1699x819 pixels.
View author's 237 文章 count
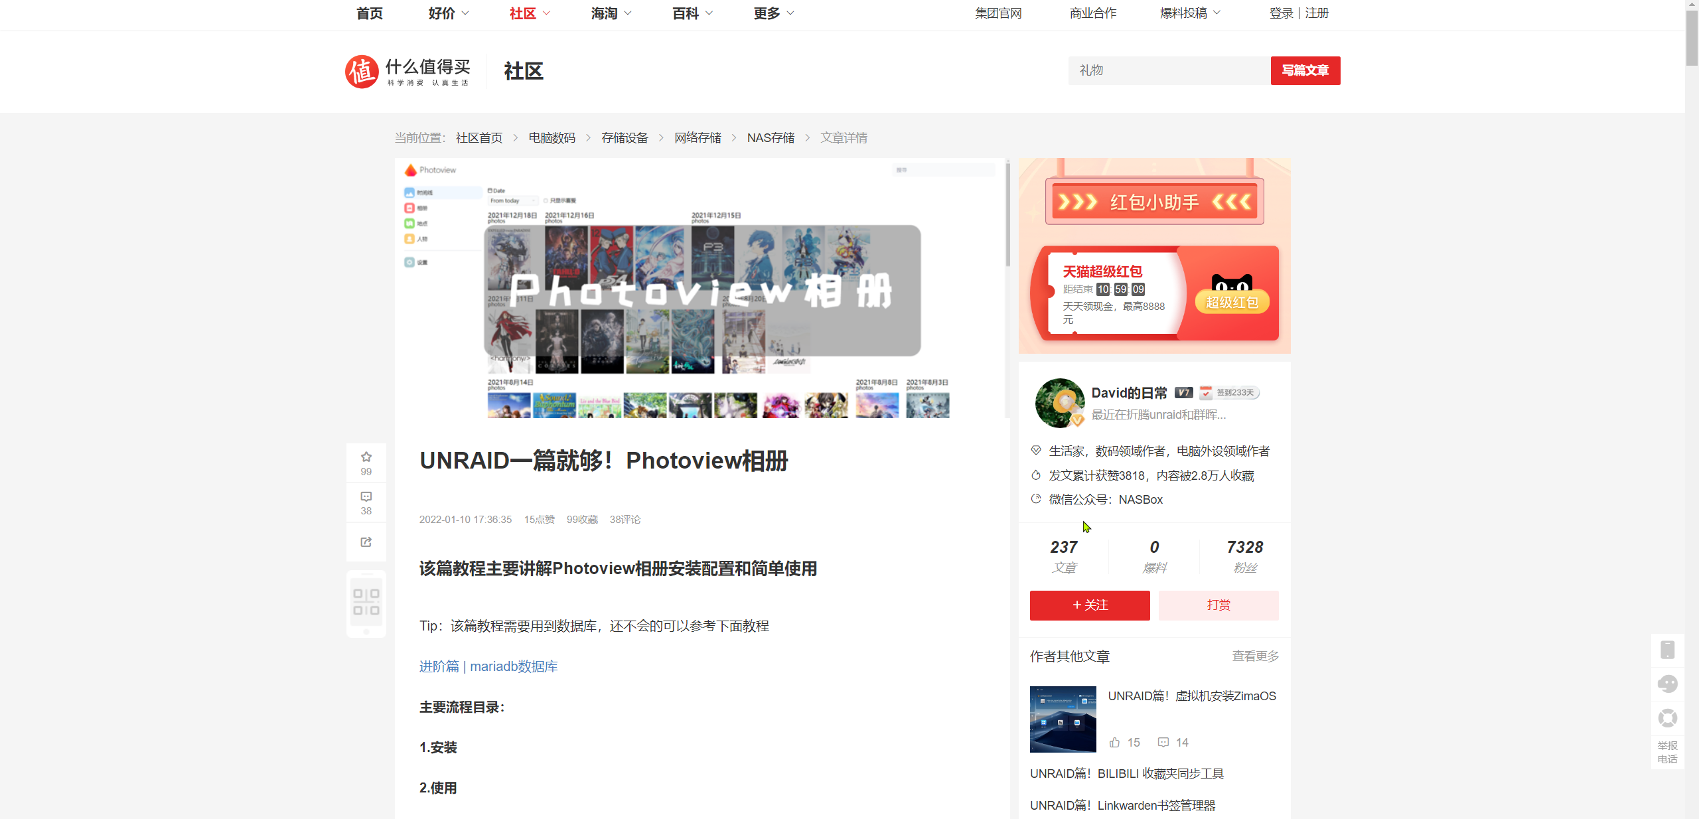point(1064,556)
